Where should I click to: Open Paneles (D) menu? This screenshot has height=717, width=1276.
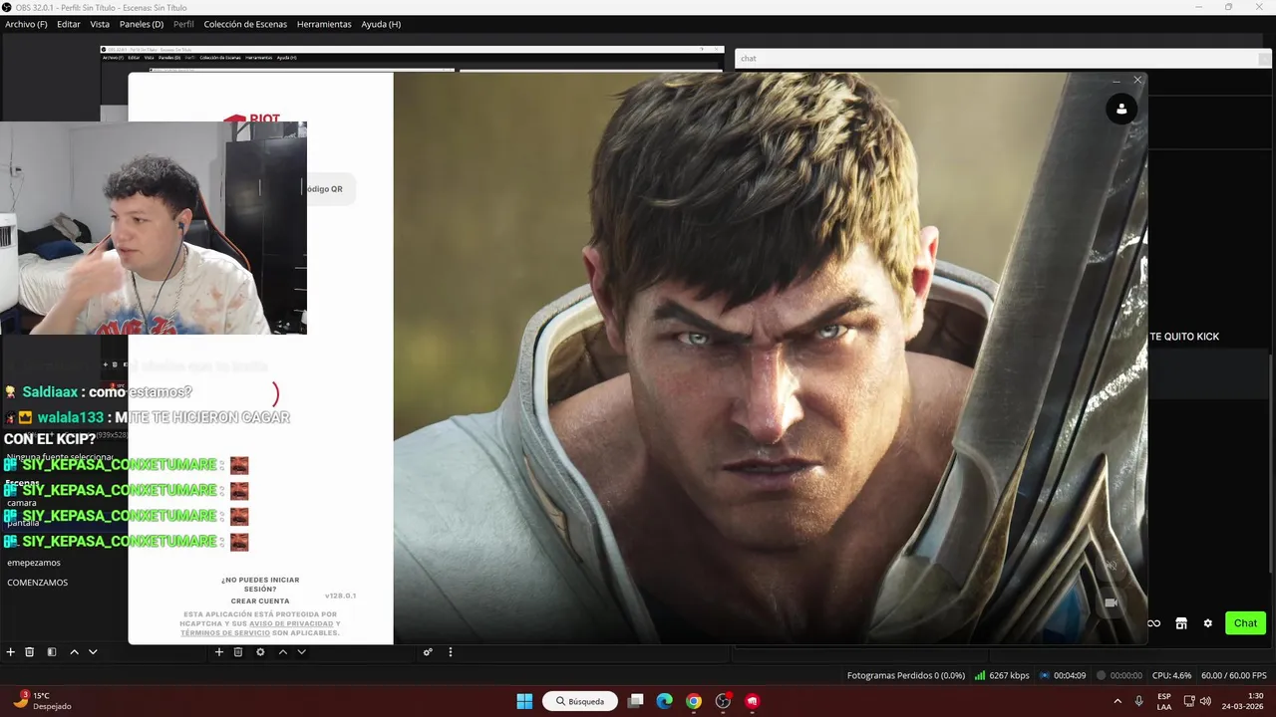pyautogui.click(x=142, y=24)
